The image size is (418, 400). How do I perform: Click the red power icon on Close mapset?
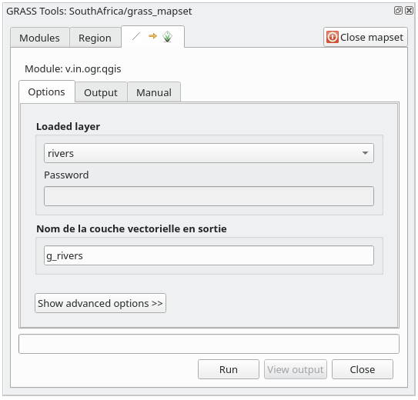pyautogui.click(x=332, y=37)
